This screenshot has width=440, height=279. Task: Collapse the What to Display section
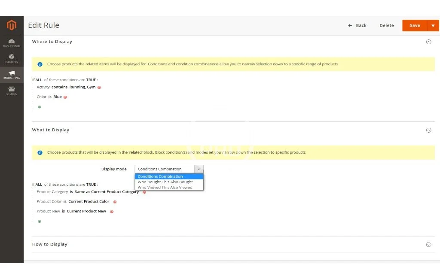tap(428, 130)
